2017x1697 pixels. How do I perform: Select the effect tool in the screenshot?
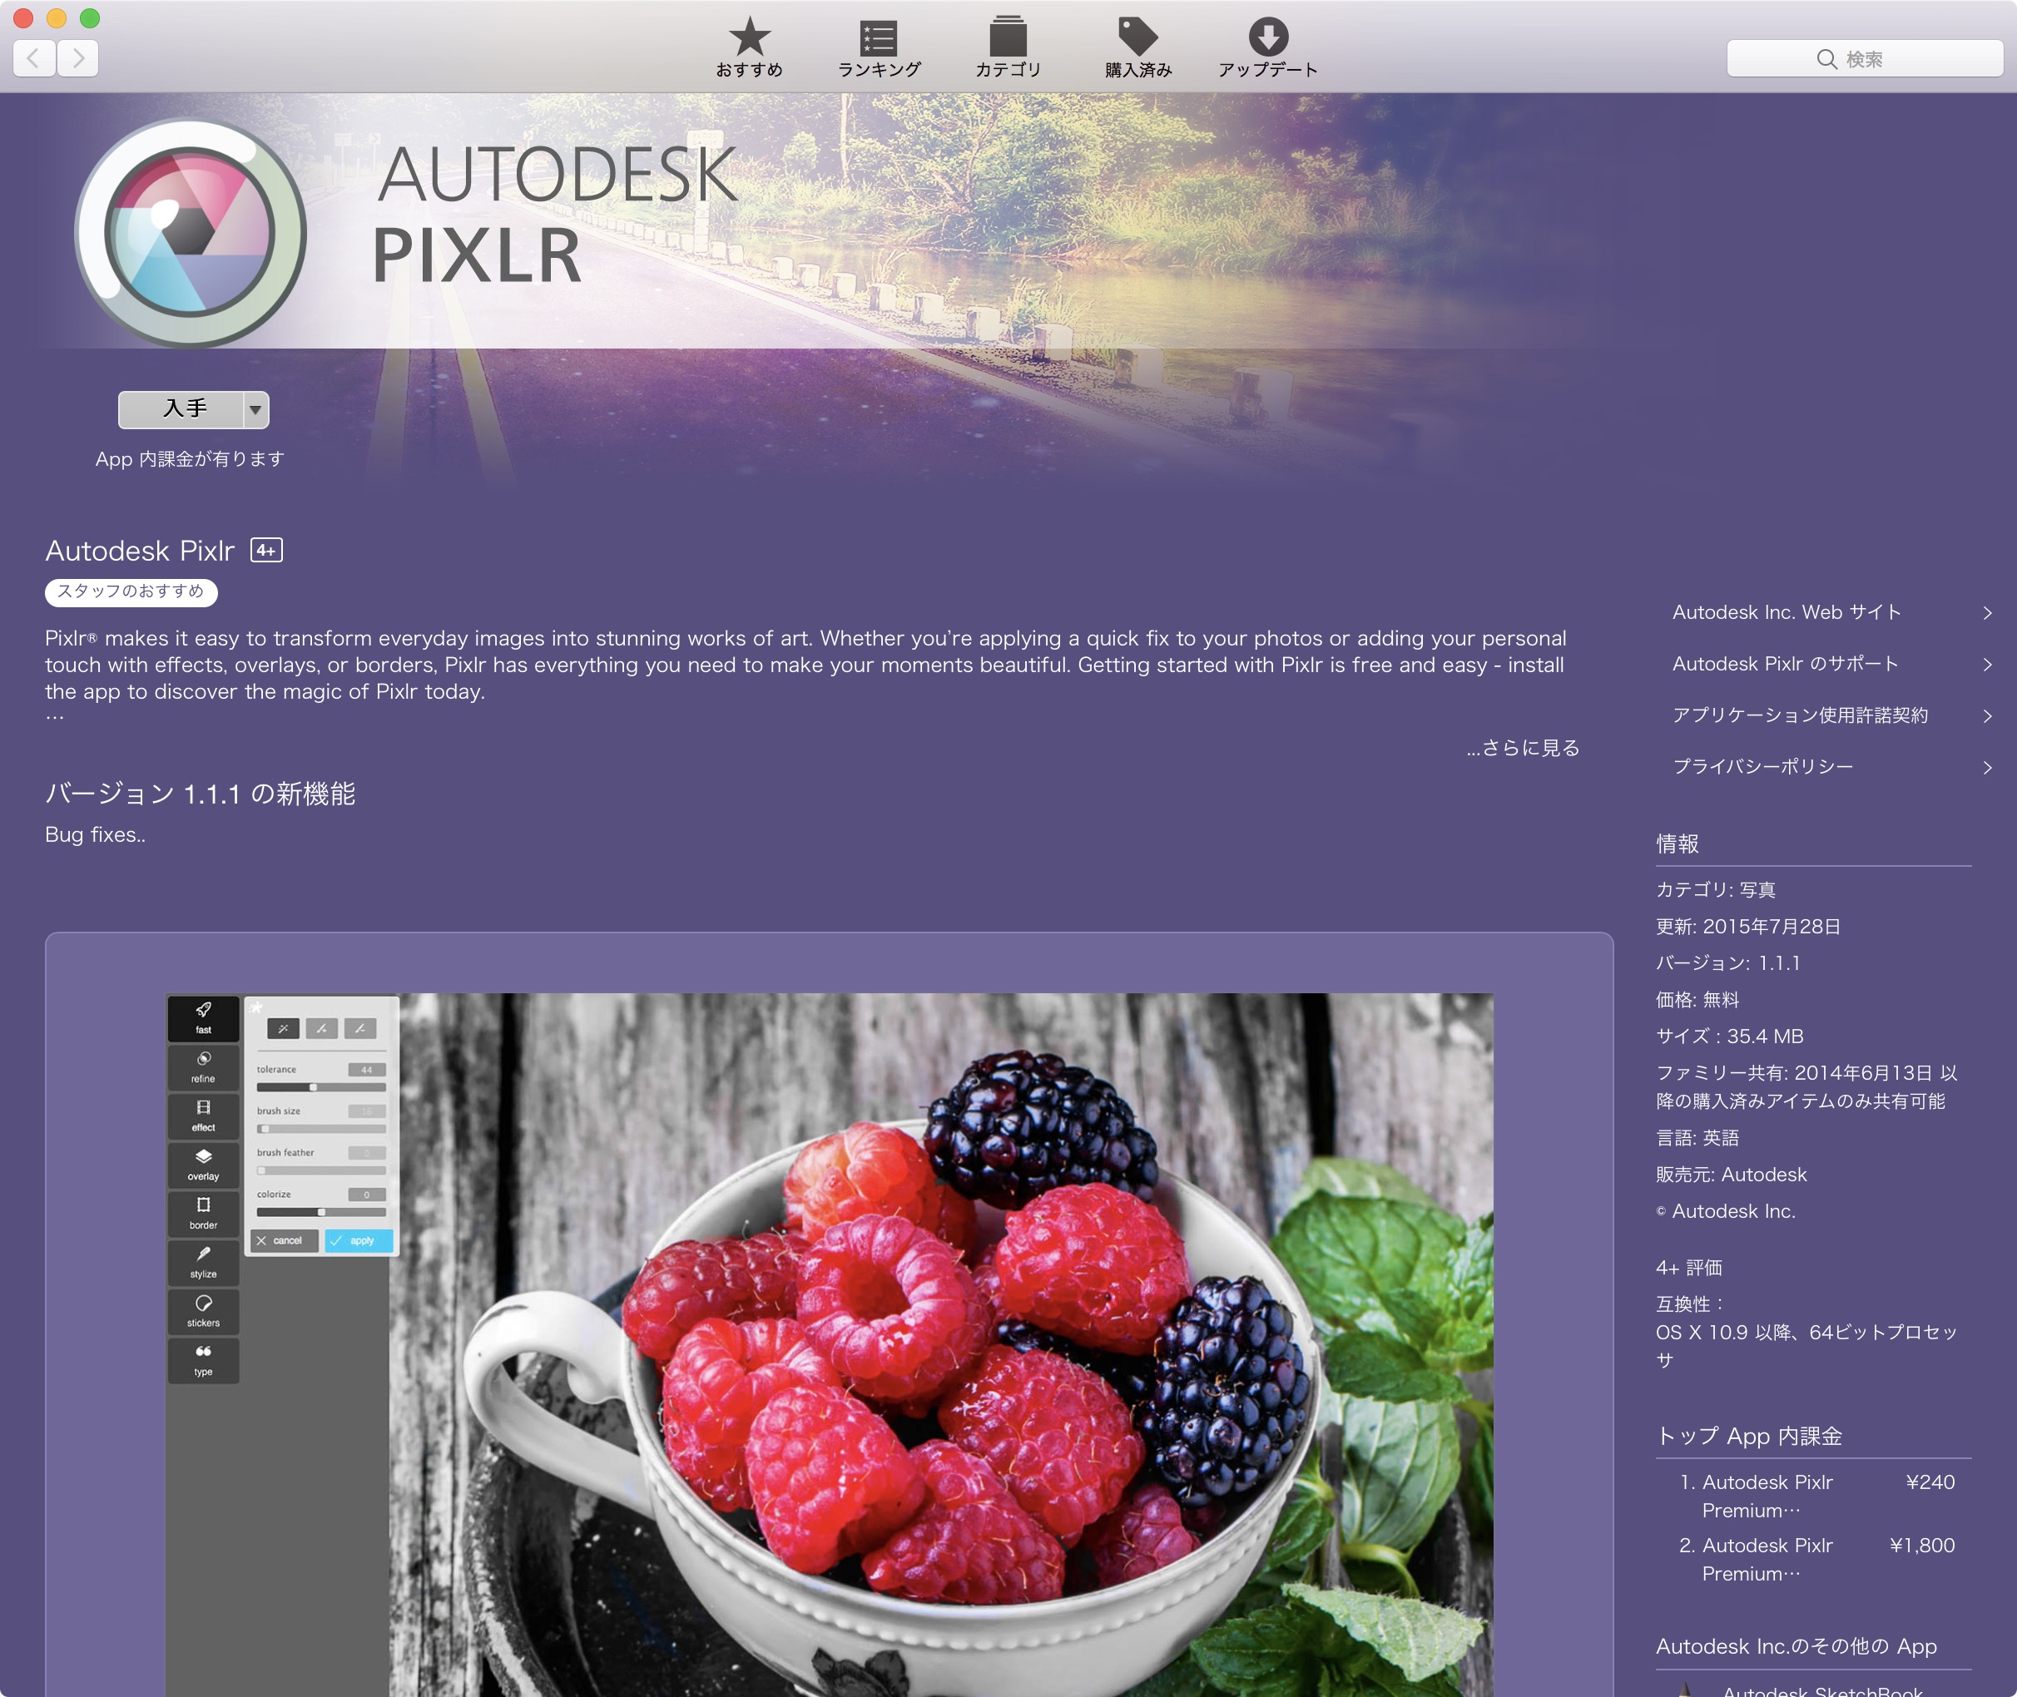[203, 1117]
